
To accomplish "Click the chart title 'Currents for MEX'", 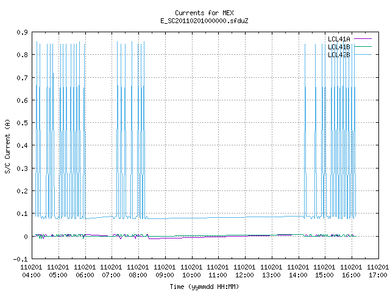I will tap(204, 13).
